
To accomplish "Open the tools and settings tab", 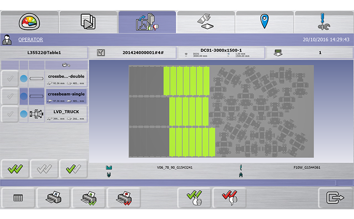I will tap(323, 22).
